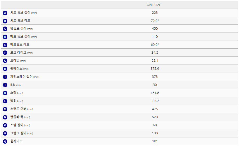Image resolution: width=239 pixels, height=146 pixels.
Task: Click the circled letter A icon
Action: point(5,13)
